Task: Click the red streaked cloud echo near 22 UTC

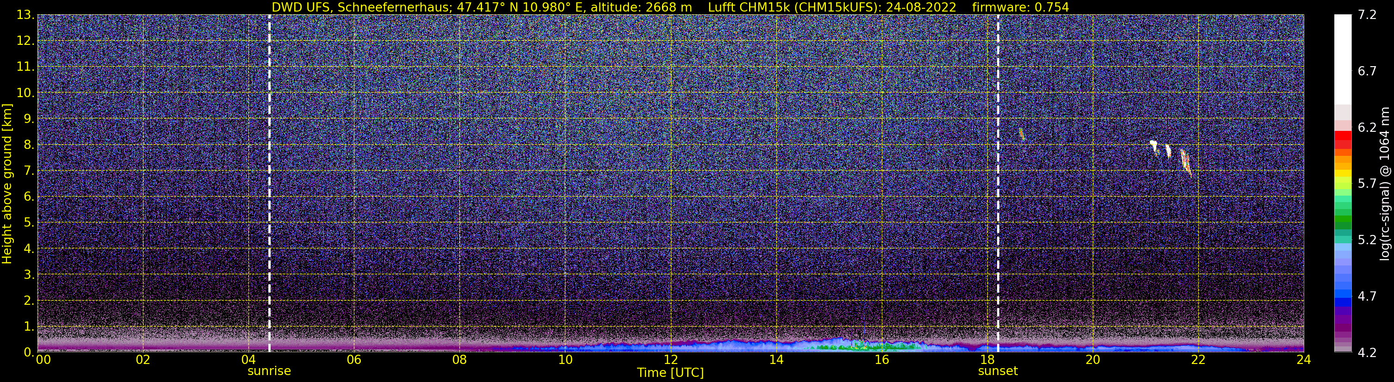Action: coord(1186,162)
